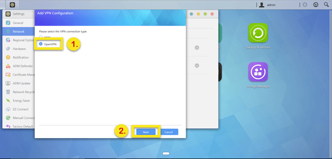Screen dimensions: 332x159
Task: Click the Factory Default arrow icon
Action: (8, 126)
